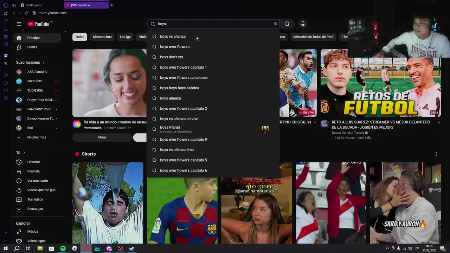Start voice search with the microphone

click(x=303, y=24)
